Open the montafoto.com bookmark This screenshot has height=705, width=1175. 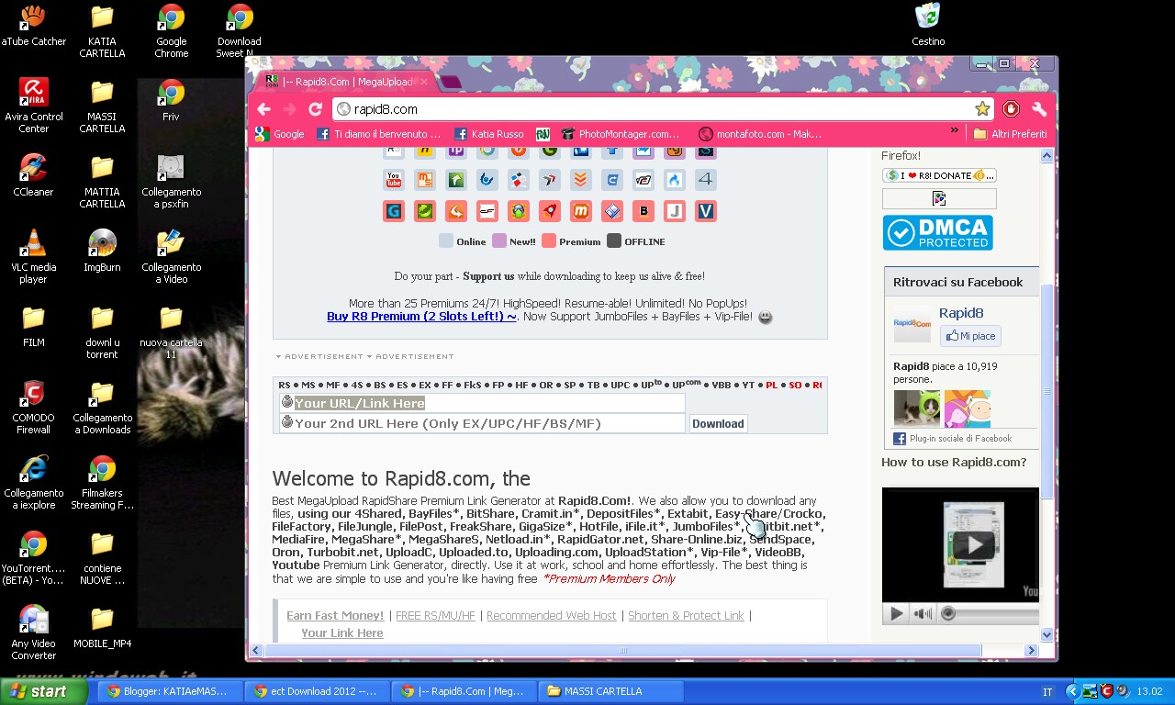point(760,134)
